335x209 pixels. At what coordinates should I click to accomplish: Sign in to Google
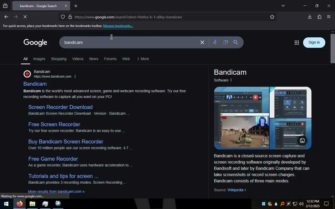pyautogui.click(x=314, y=42)
